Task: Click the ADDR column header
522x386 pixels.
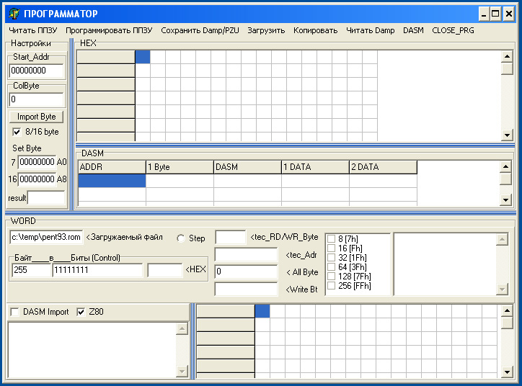Action: click(112, 167)
